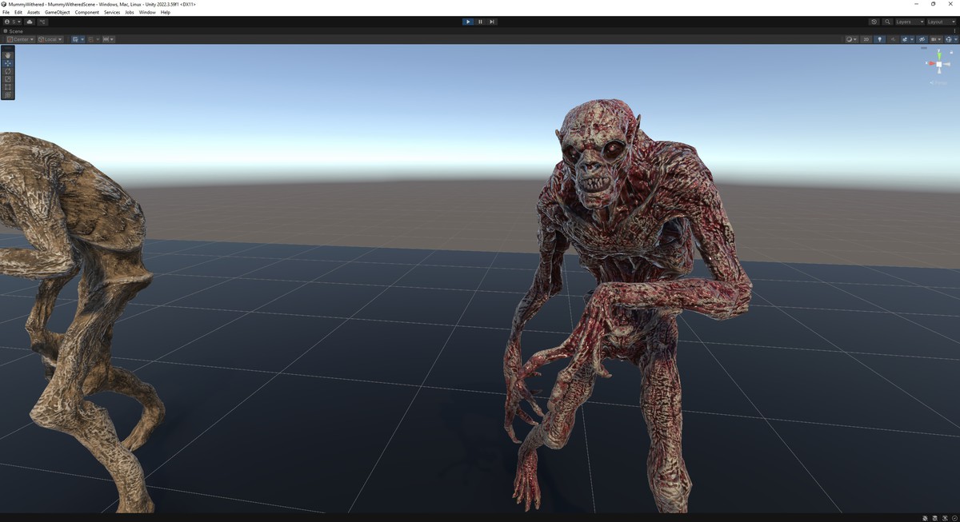Viewport: 960px width, 522px height.
Task: Select the Hand view tool
Action: (x=8, y=55)
